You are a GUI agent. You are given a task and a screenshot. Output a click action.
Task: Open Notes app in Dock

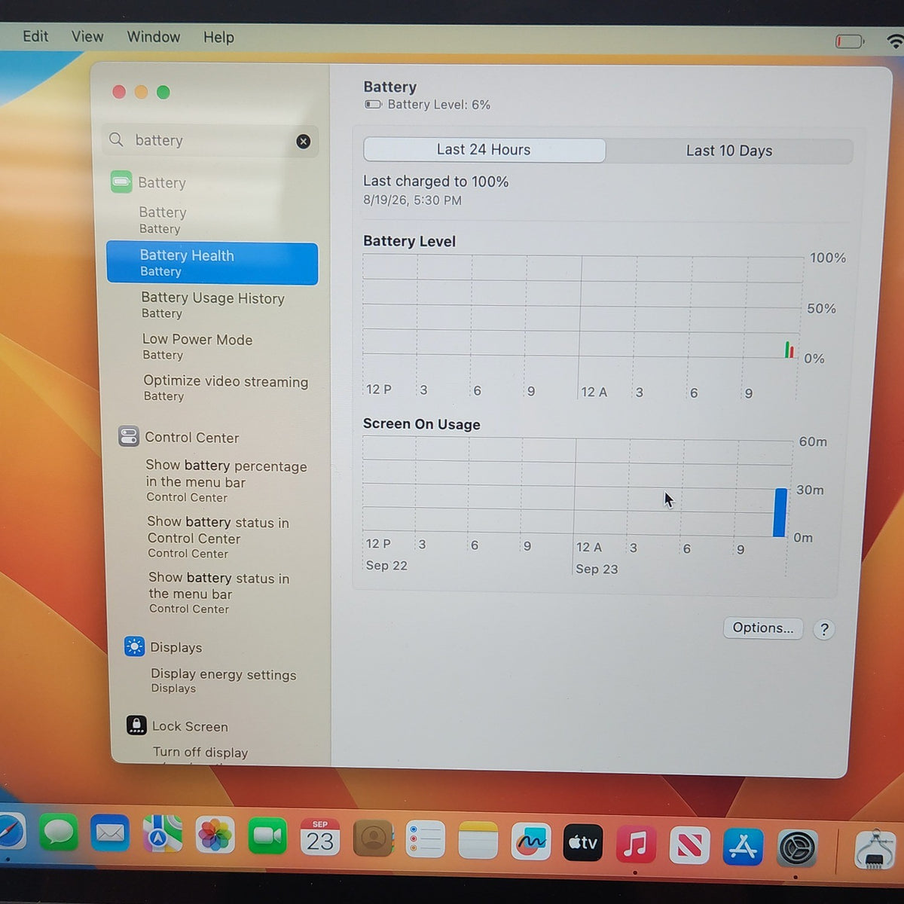point(478,839)
